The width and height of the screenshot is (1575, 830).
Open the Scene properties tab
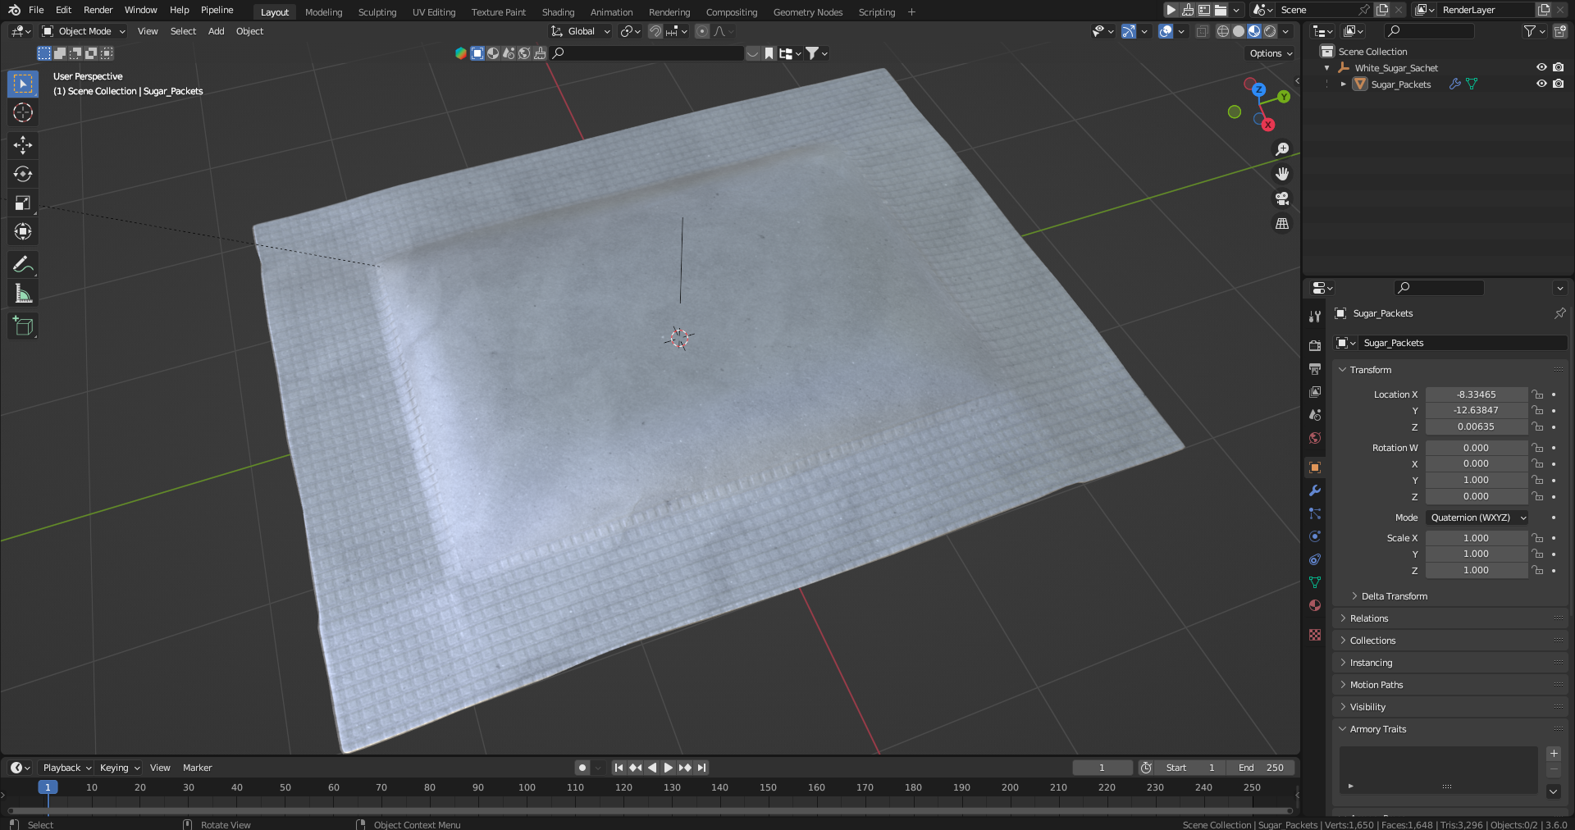[x=1315, y=415]
